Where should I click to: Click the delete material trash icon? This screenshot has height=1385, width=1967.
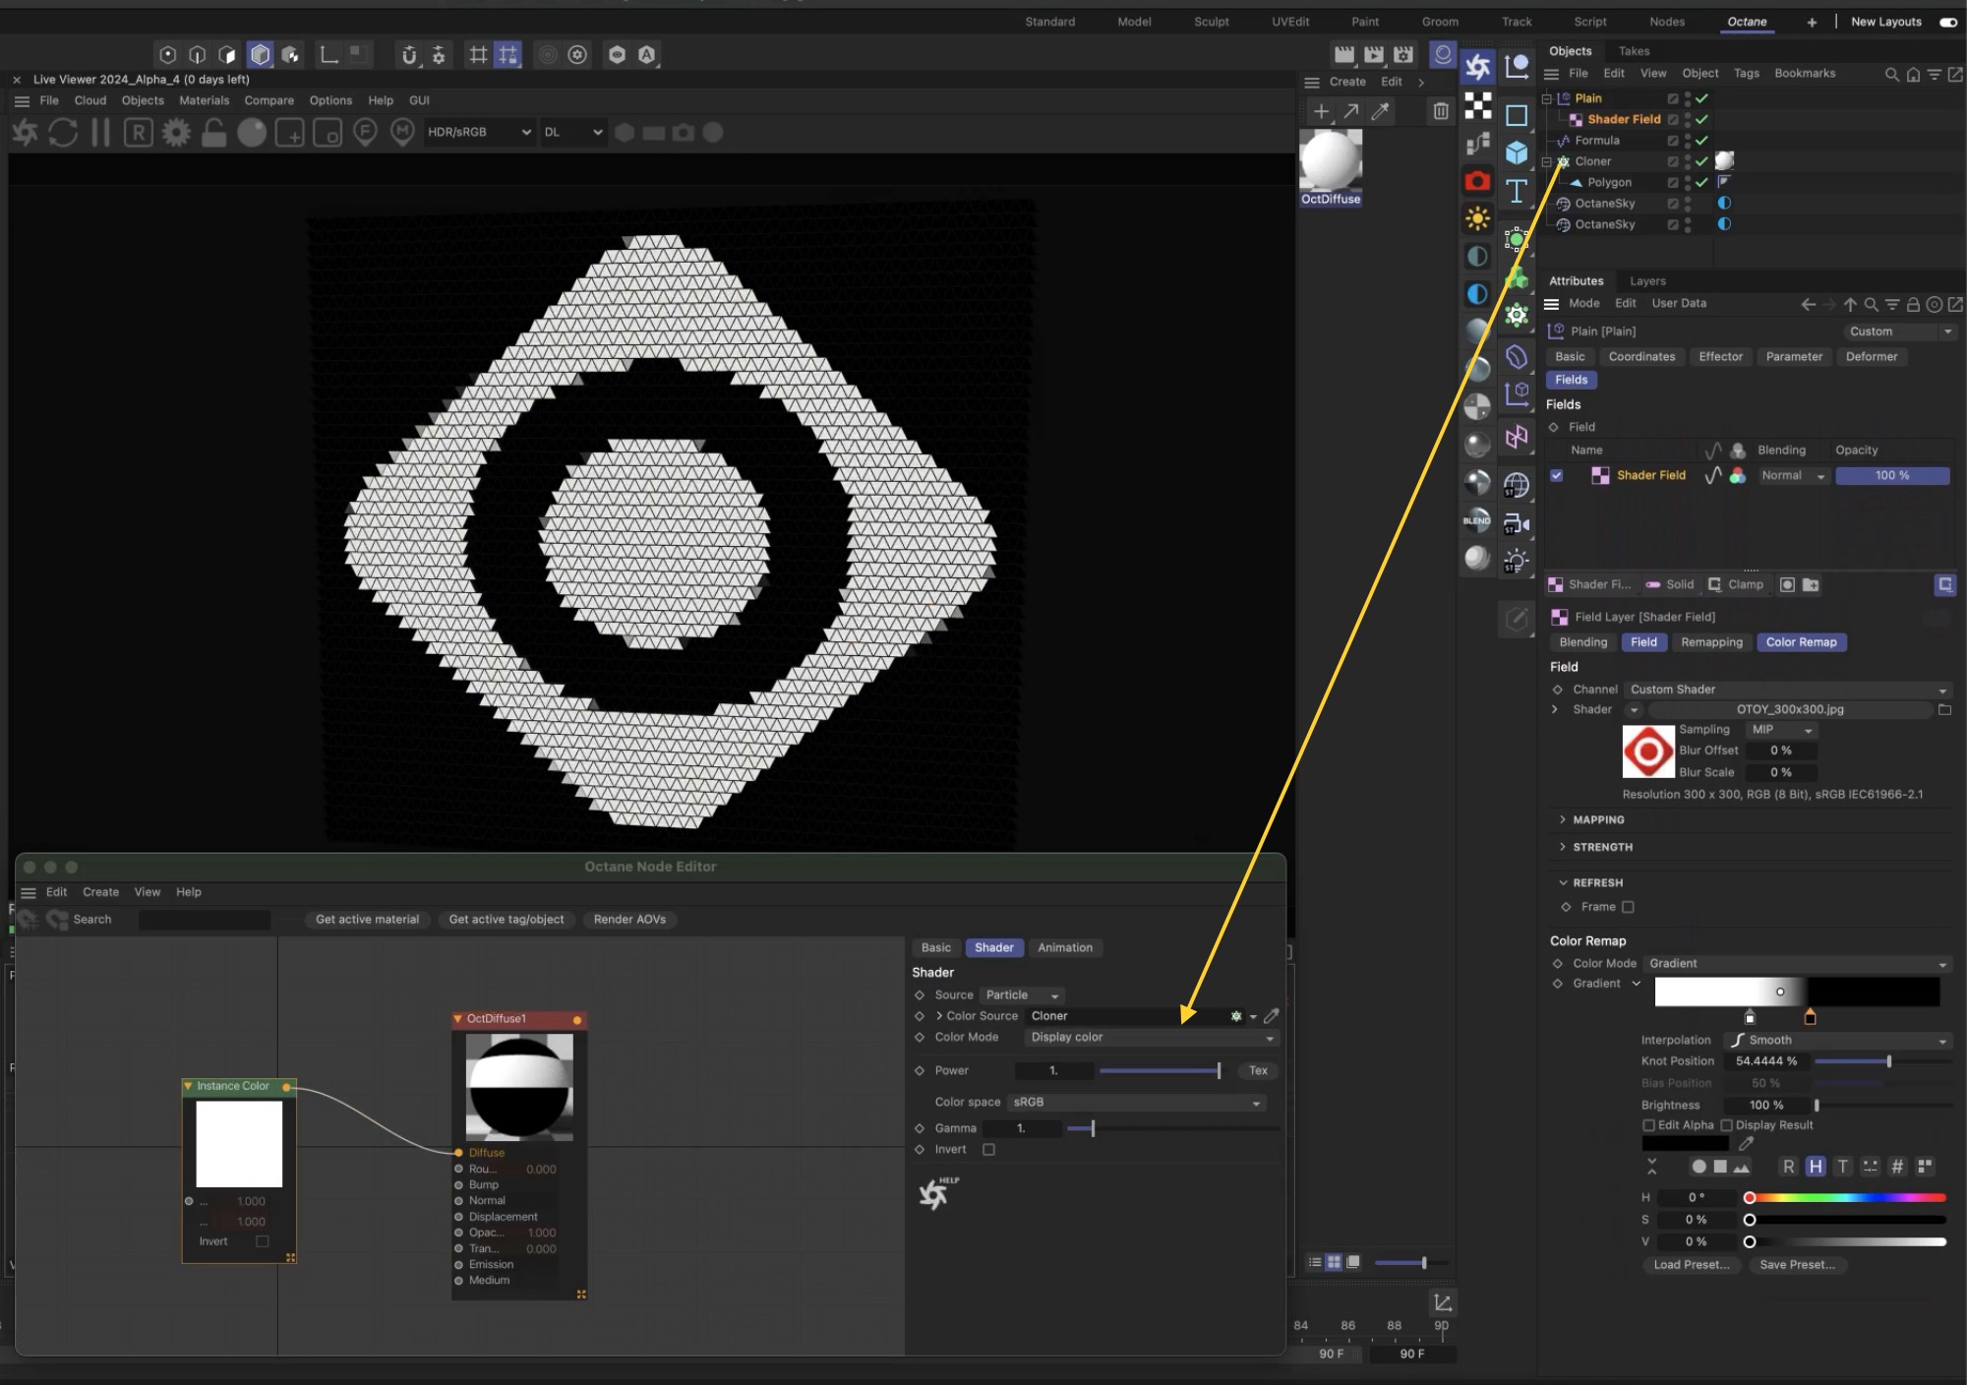tap(1441, 111)
